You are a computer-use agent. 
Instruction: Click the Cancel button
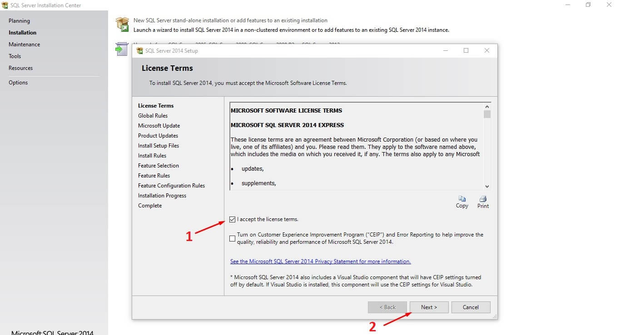471,307
